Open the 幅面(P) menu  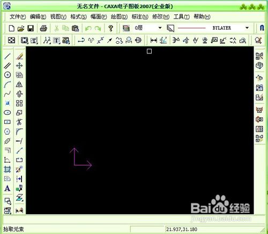(99, 17)
